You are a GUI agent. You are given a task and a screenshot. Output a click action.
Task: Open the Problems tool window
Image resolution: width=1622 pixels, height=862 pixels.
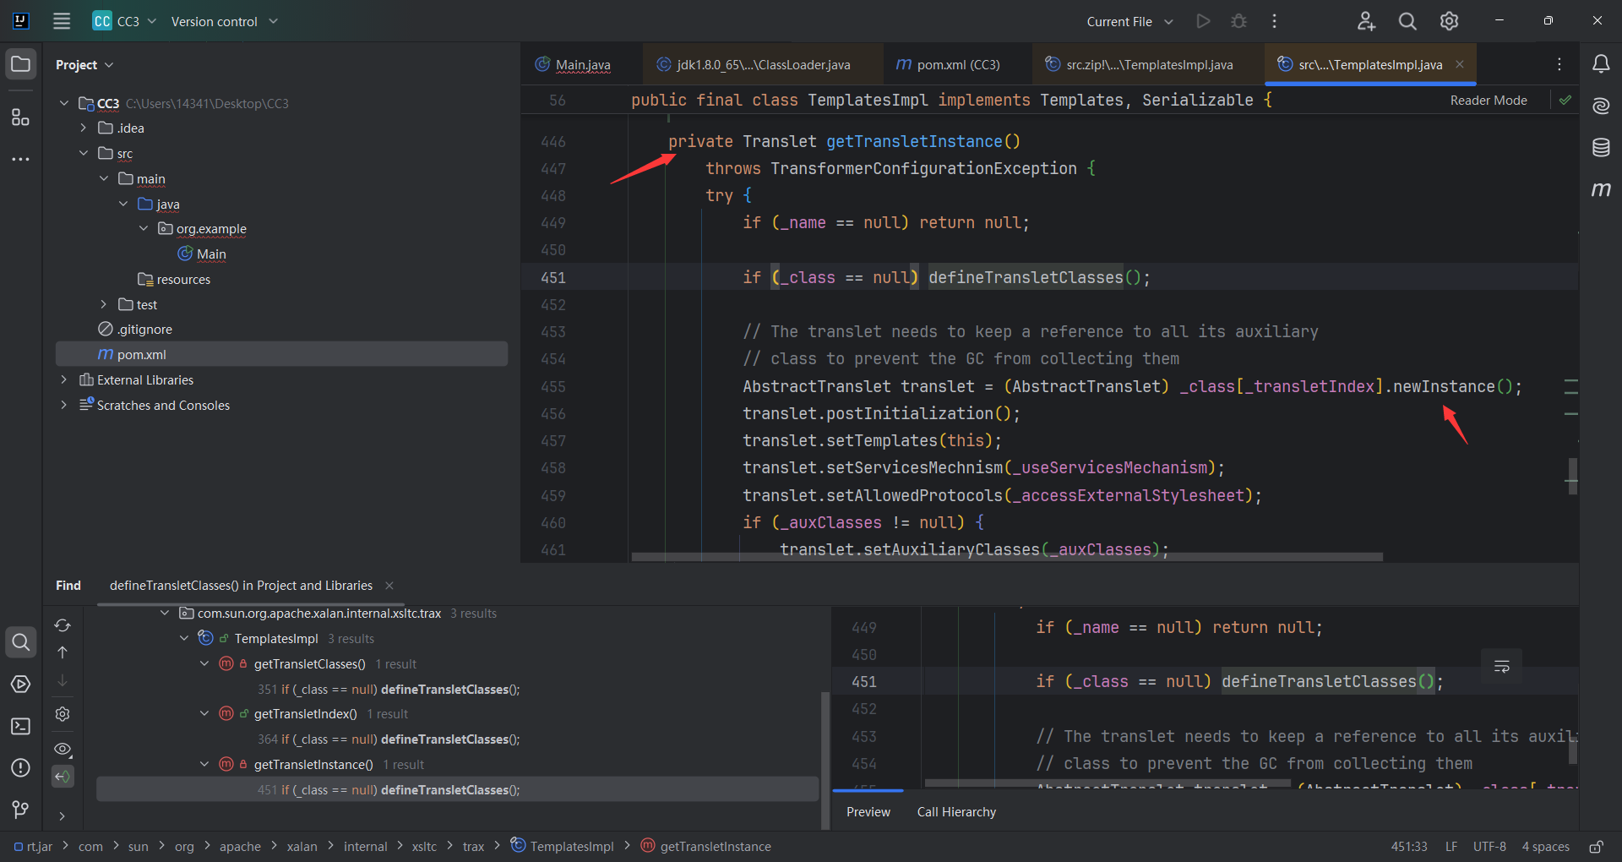(21, 767)
